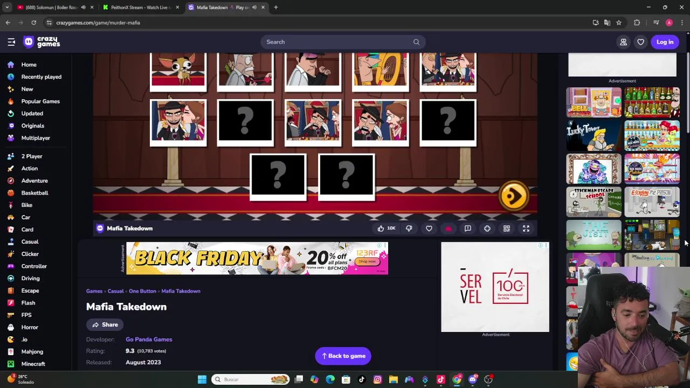Click the red recording indicator button

pos(448,228)
